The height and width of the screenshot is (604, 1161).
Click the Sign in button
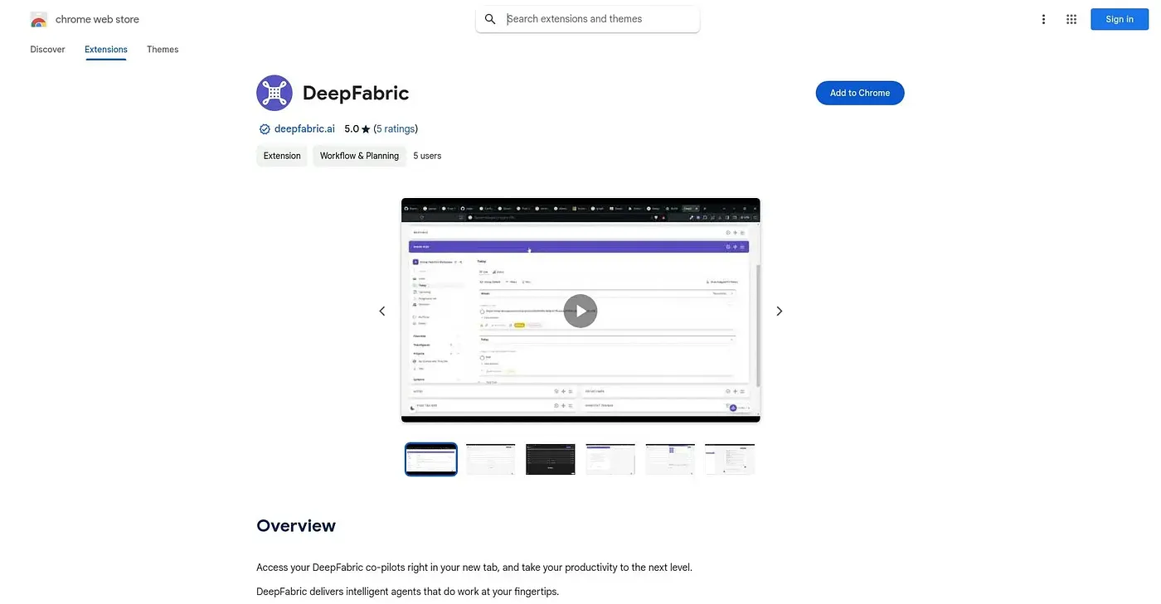pyautogui.click(x=1120, y=19)
